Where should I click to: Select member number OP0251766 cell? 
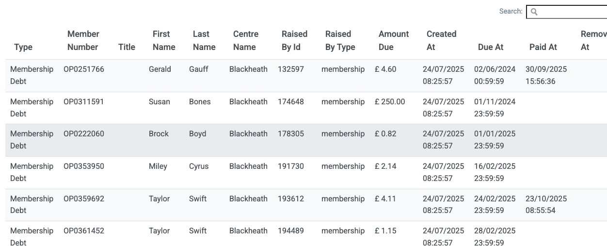(x=84, y=69)
